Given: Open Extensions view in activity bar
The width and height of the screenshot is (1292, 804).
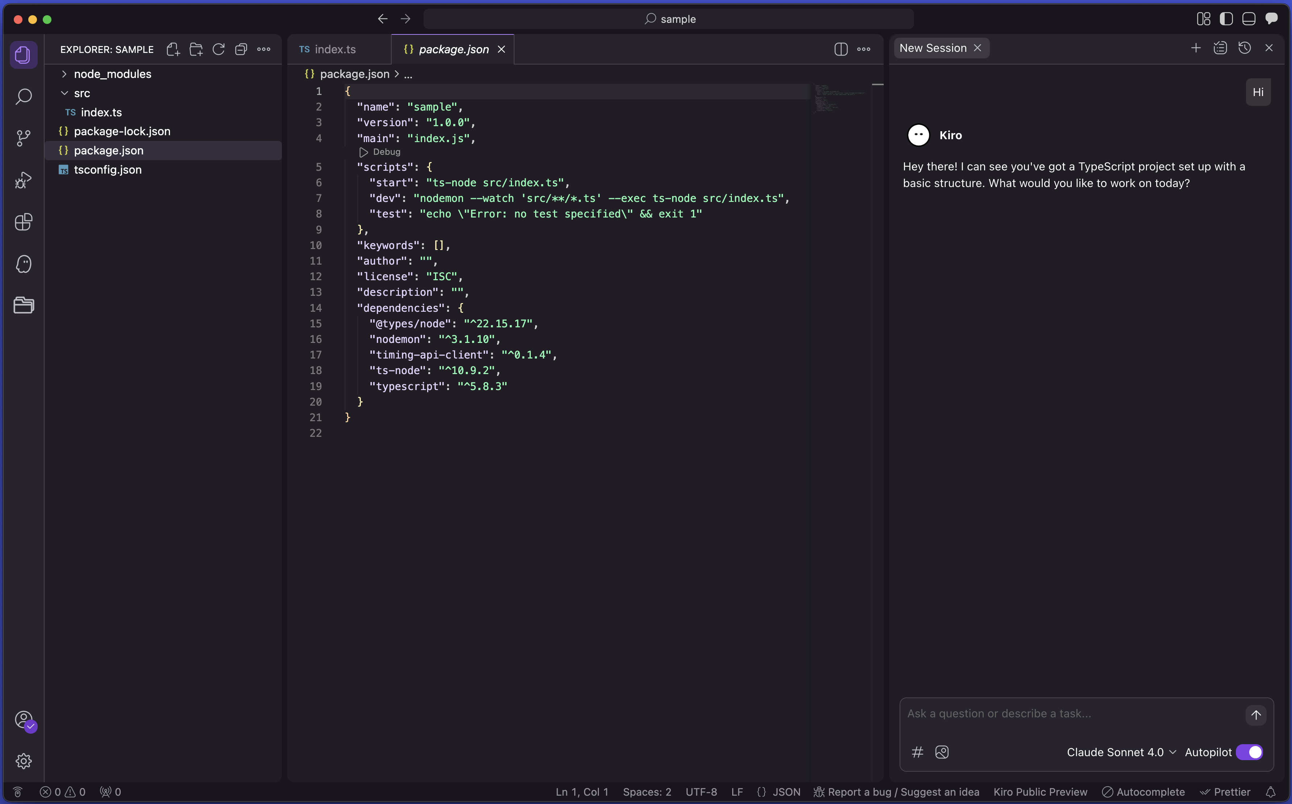Looking at the screenshot, I should coord(24,222).
